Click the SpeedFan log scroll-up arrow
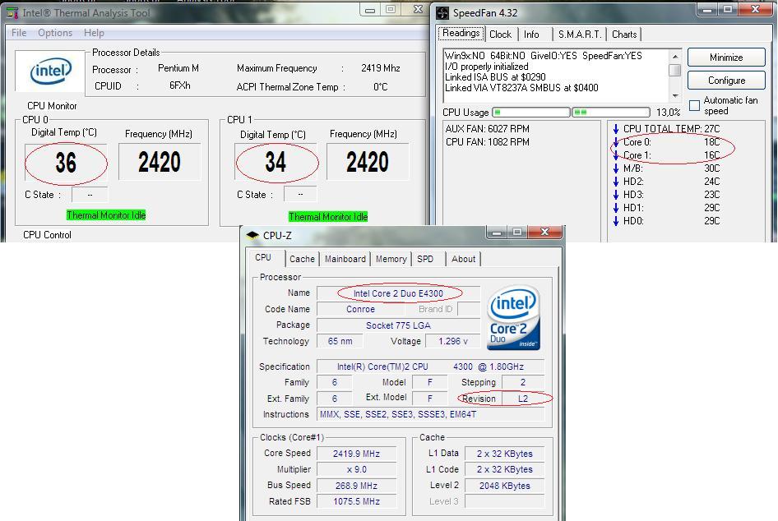The width and height of the screenshot is (778, 521). click(x=675, y=56)
